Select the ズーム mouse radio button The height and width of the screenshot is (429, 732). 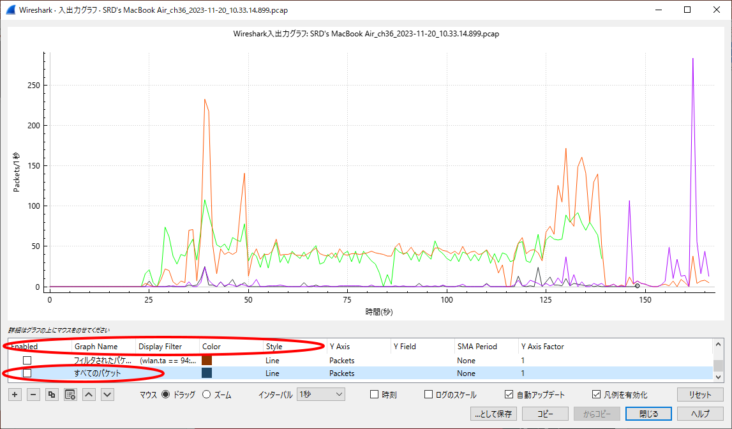click(x=206, y=395)
